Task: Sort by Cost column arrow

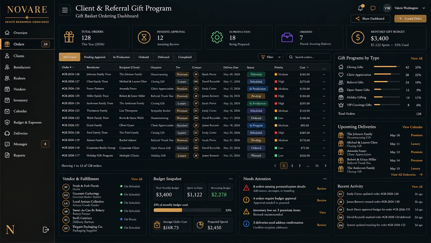Action: pyautogui.click(x=307, y=68)
